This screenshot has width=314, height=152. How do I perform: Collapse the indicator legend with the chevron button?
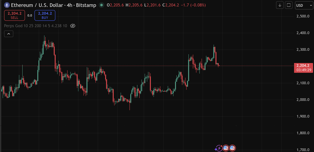9,34
